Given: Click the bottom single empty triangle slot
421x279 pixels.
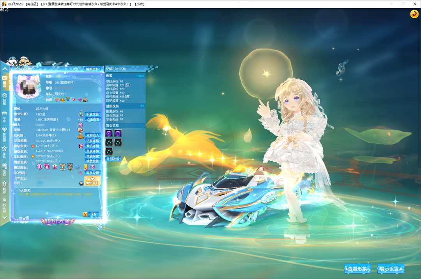Looking at the screenshot, I should click(109, 151).
